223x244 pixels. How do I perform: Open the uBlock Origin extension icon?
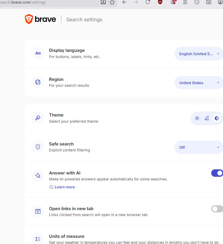[x=160, y=2]
